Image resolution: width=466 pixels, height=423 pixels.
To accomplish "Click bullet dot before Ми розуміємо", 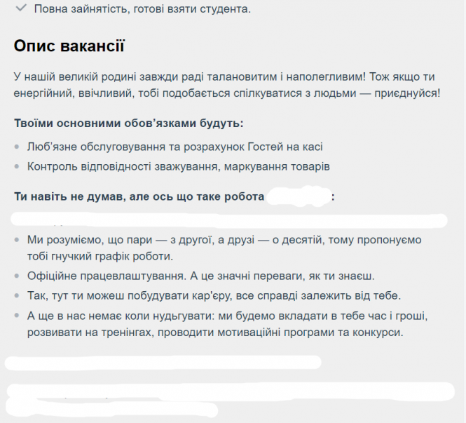I will (x=18, y=240).
